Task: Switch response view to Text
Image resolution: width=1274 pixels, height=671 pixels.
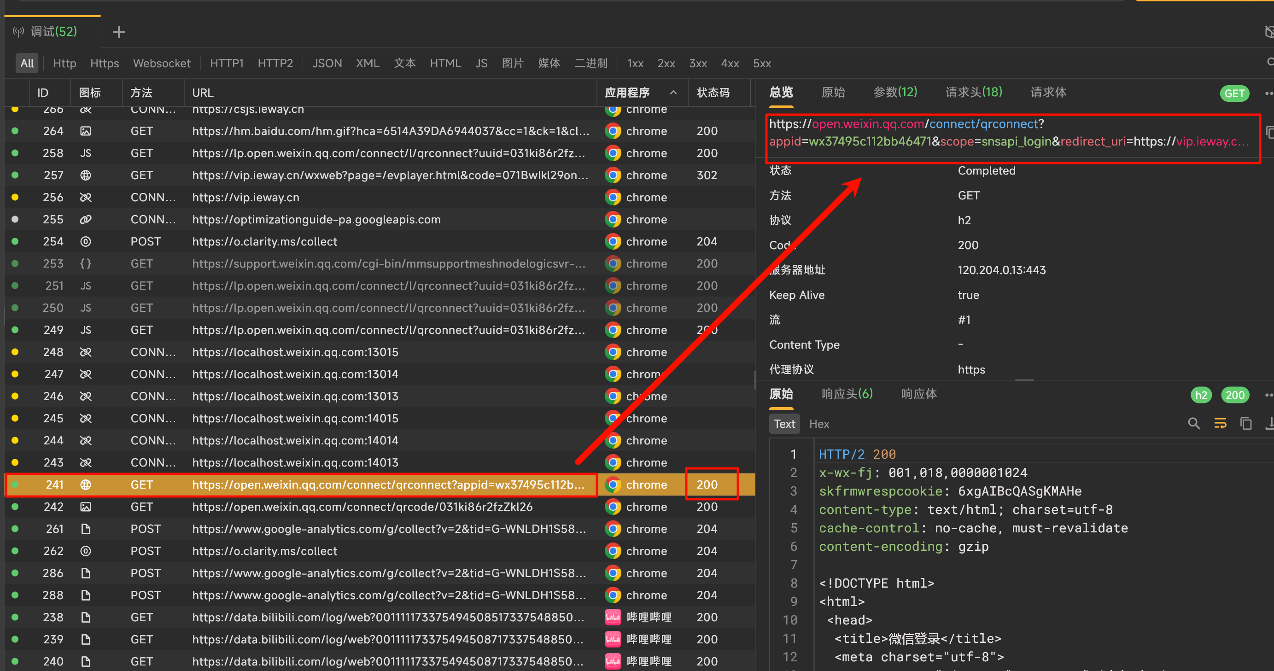Action: [784, 424]
